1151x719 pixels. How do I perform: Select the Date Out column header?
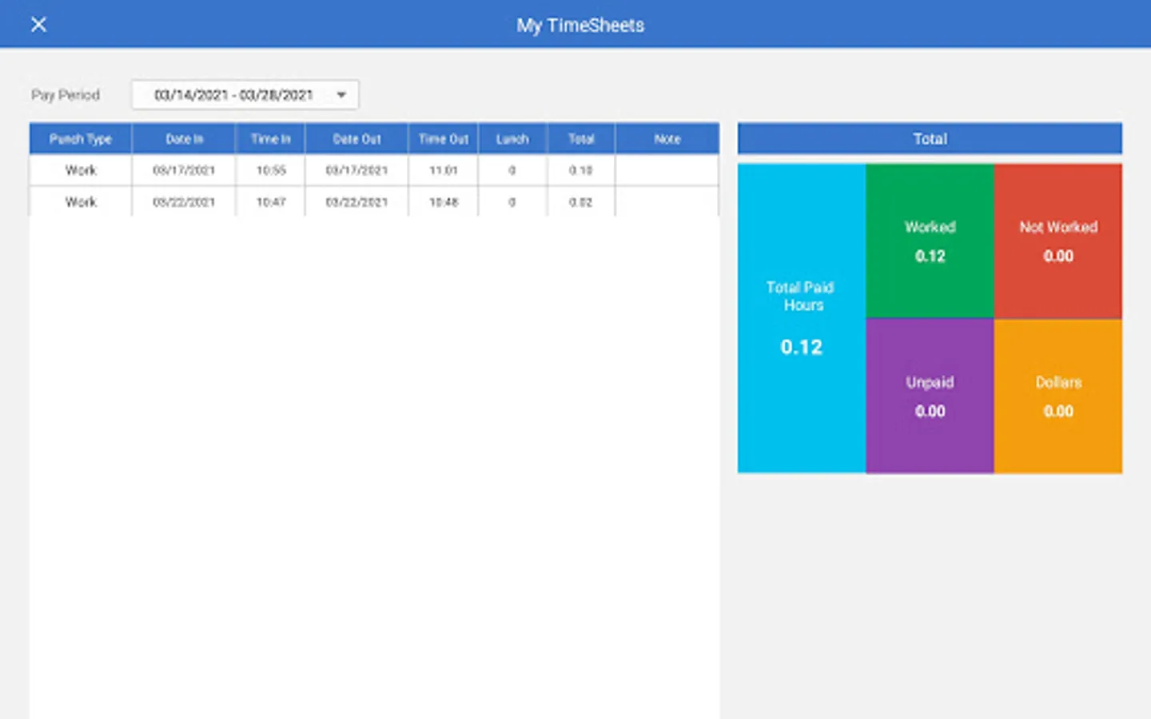point(356,138)
